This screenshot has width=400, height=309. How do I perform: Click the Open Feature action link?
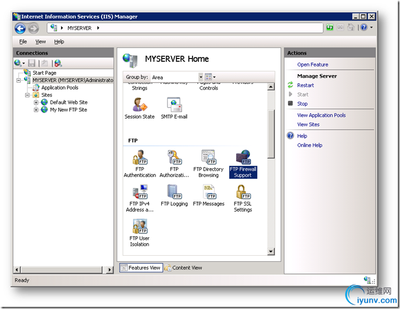coord(313,64)
